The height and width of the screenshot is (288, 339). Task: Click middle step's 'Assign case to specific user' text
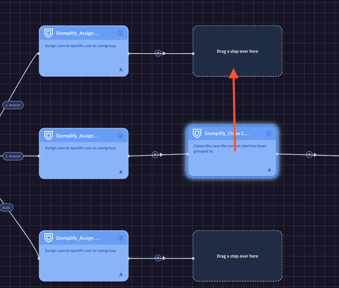click(x=80, y=148)
